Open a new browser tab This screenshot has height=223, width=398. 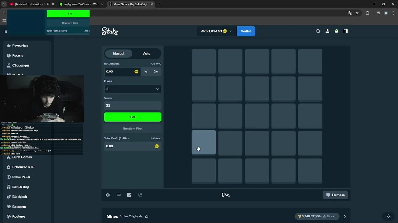click(x=159, y=4)
